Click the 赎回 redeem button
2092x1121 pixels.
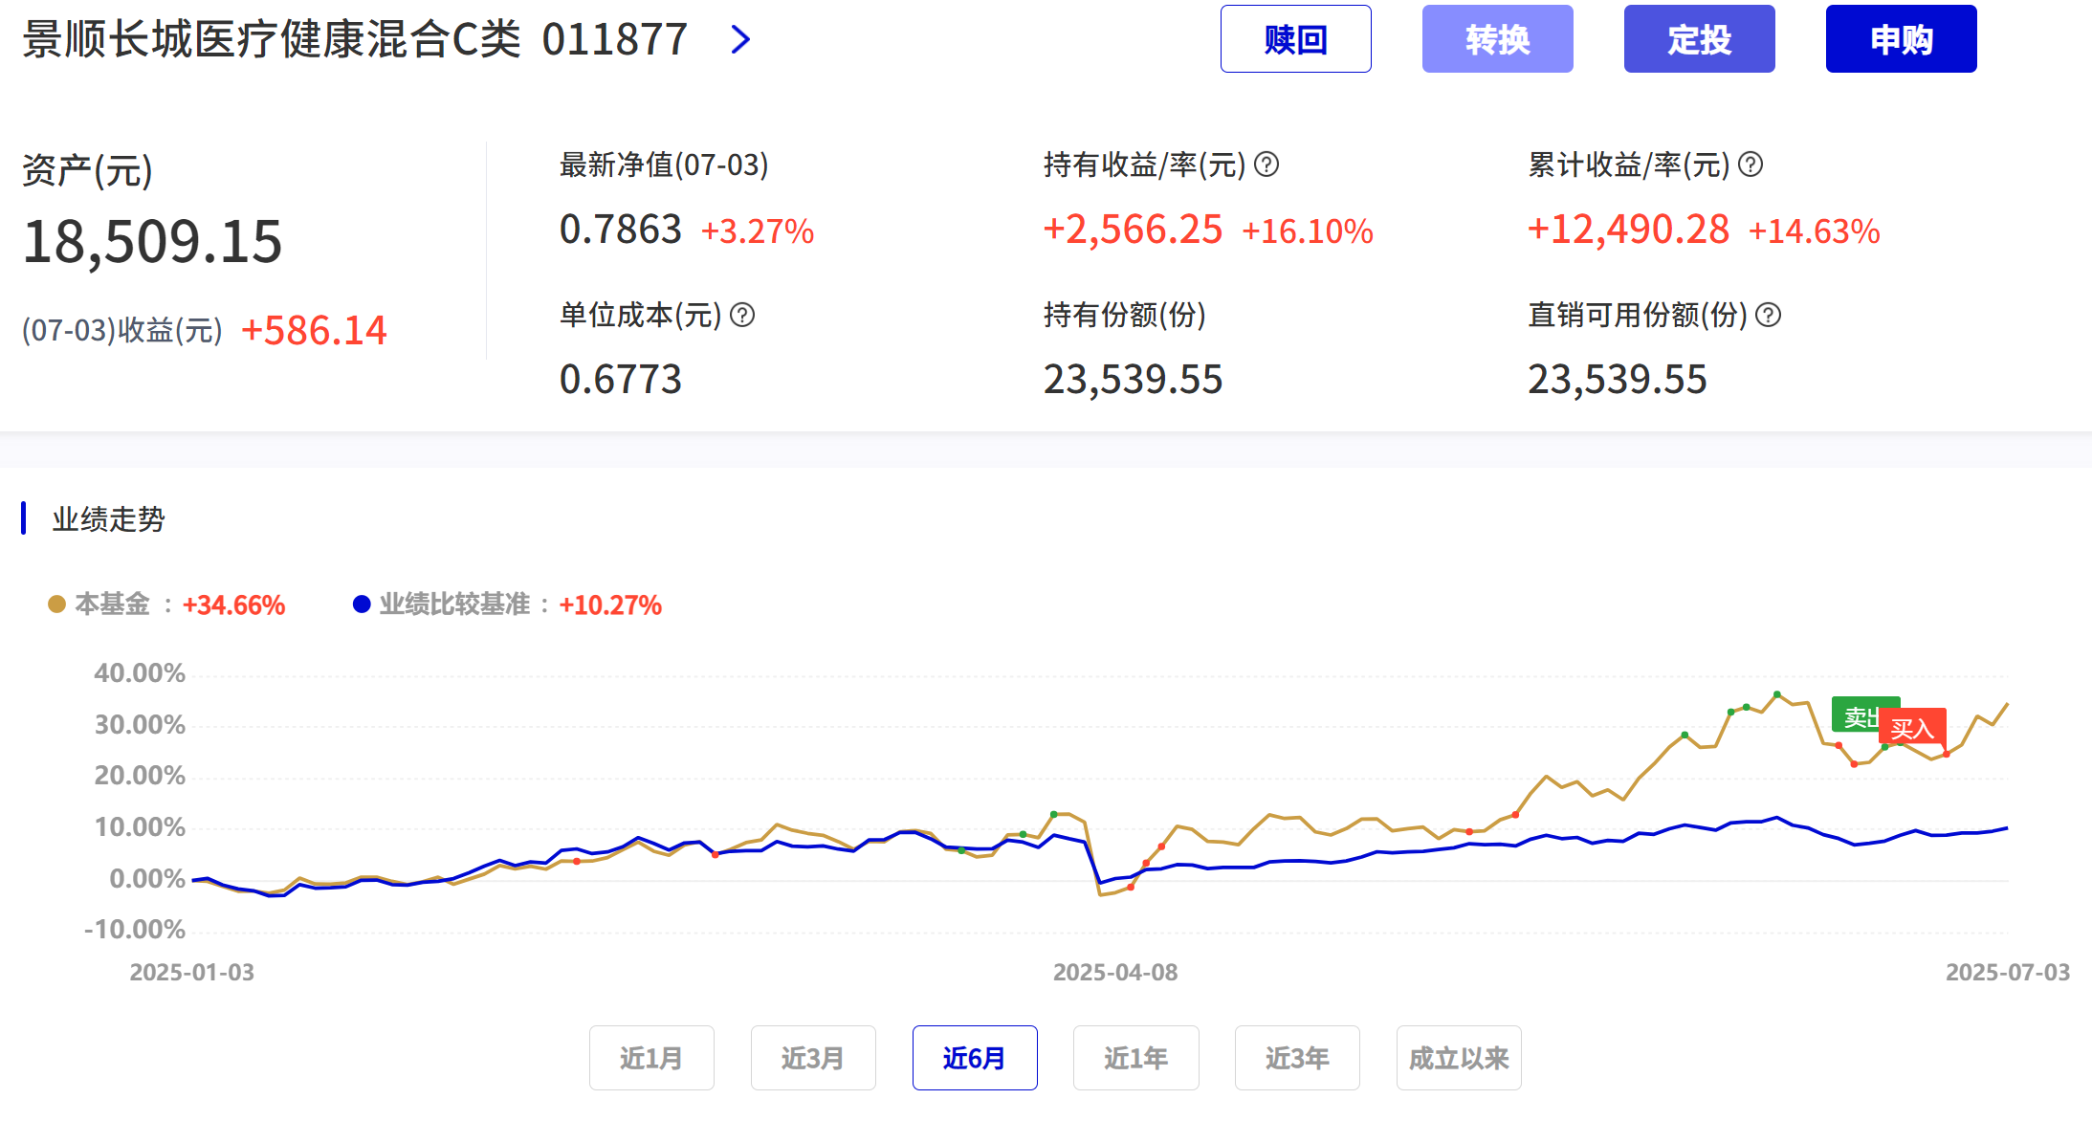click(x=1295, y=39)
